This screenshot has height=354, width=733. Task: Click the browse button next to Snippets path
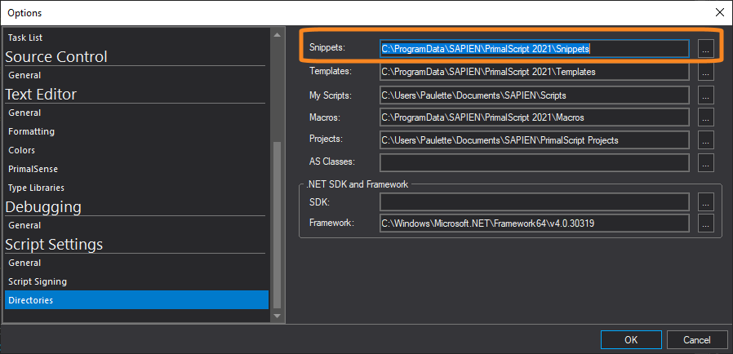pos(706,48)
